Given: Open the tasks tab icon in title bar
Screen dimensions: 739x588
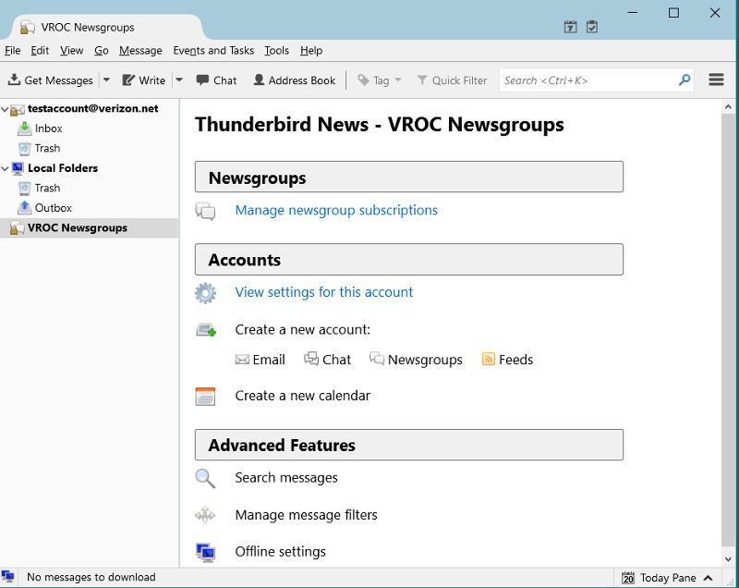Looking at the screenshot, I should coord(592,27).
